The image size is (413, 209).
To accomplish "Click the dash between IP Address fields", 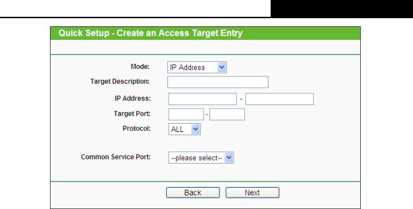I will coord(241,99).
